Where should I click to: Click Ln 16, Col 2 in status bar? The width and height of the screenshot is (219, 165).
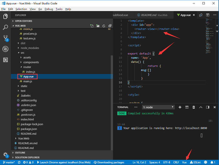[x=140, y=162]
